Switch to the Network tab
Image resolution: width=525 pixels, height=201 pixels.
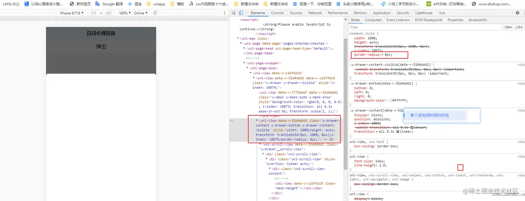315,13
